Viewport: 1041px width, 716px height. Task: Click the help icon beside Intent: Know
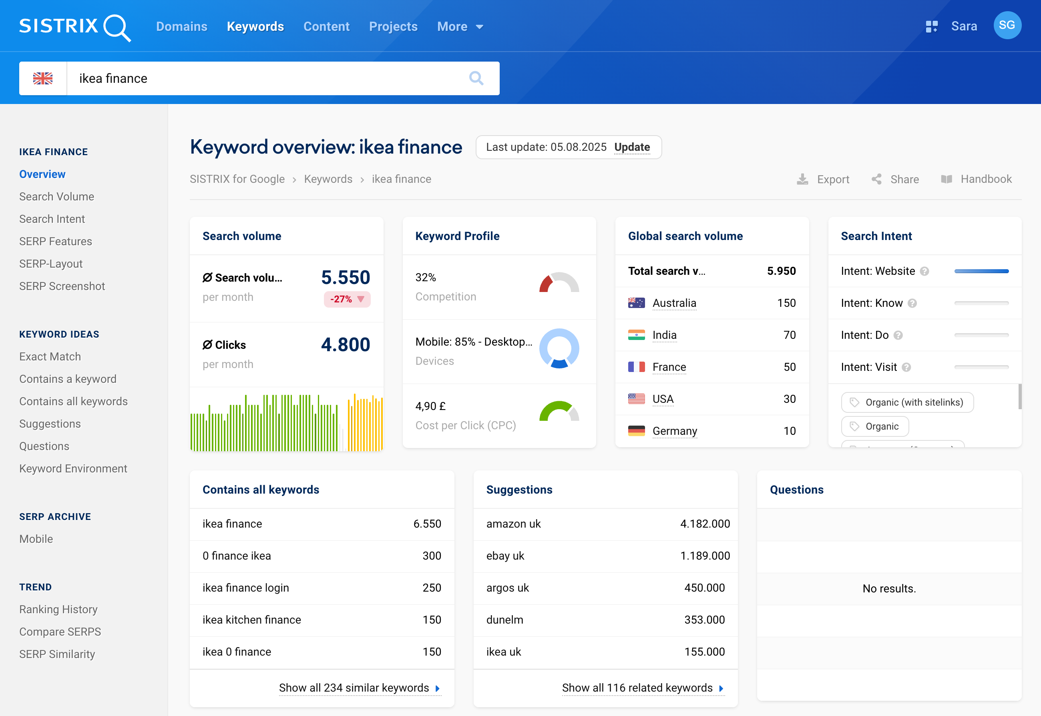point(912,303)
